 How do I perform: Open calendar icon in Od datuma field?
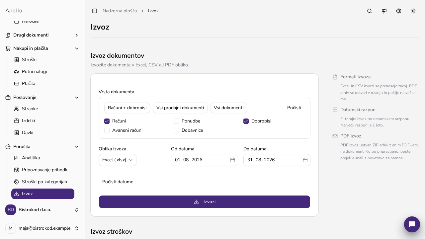[x=233, y=160]
